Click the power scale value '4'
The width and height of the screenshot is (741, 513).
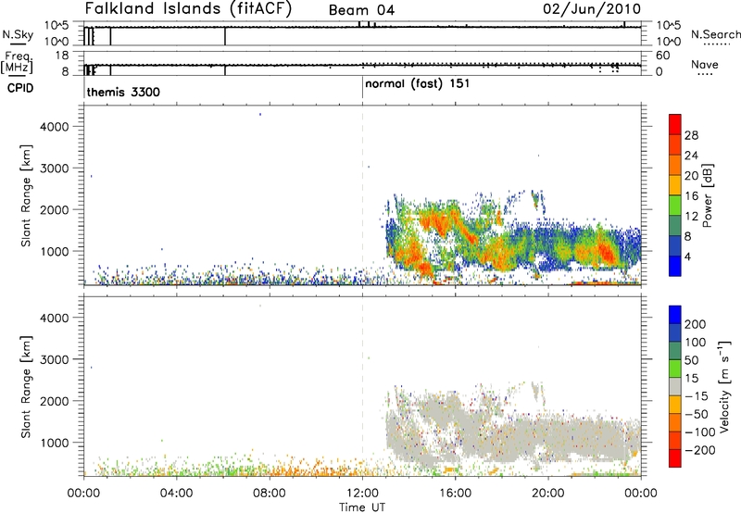(x=688, y=257)
